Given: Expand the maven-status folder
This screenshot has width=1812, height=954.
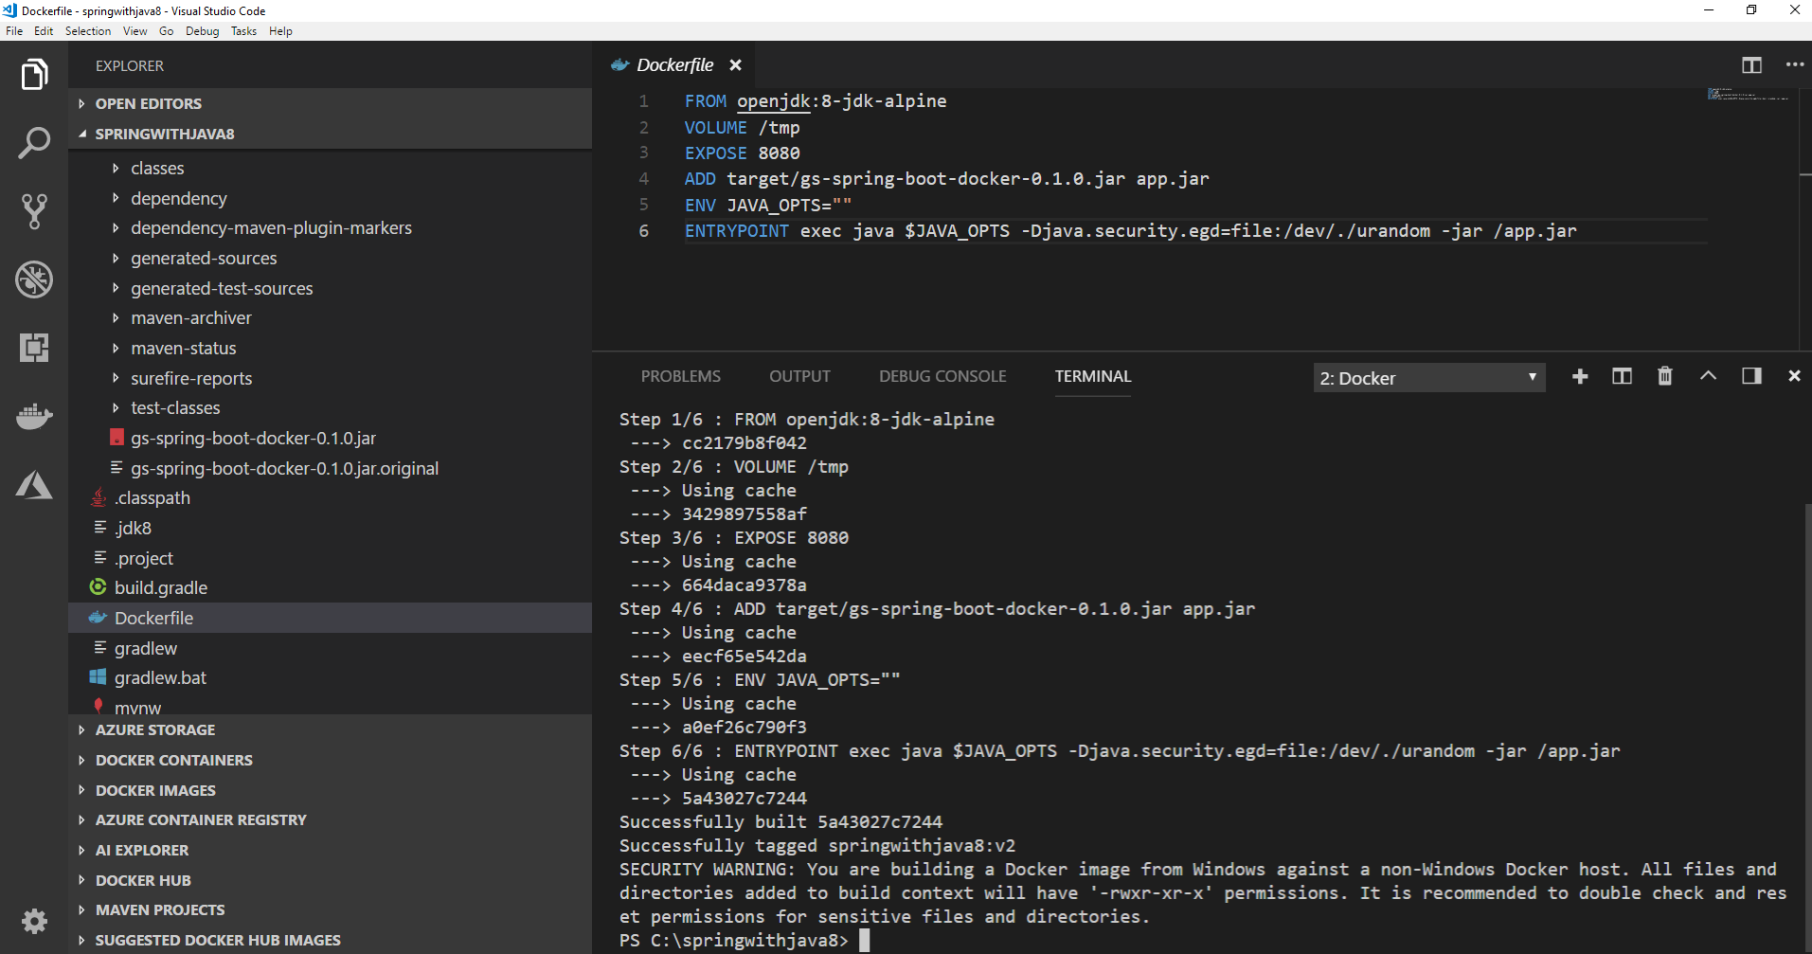Looking at the screenshot, I should [x=330, y=348].
